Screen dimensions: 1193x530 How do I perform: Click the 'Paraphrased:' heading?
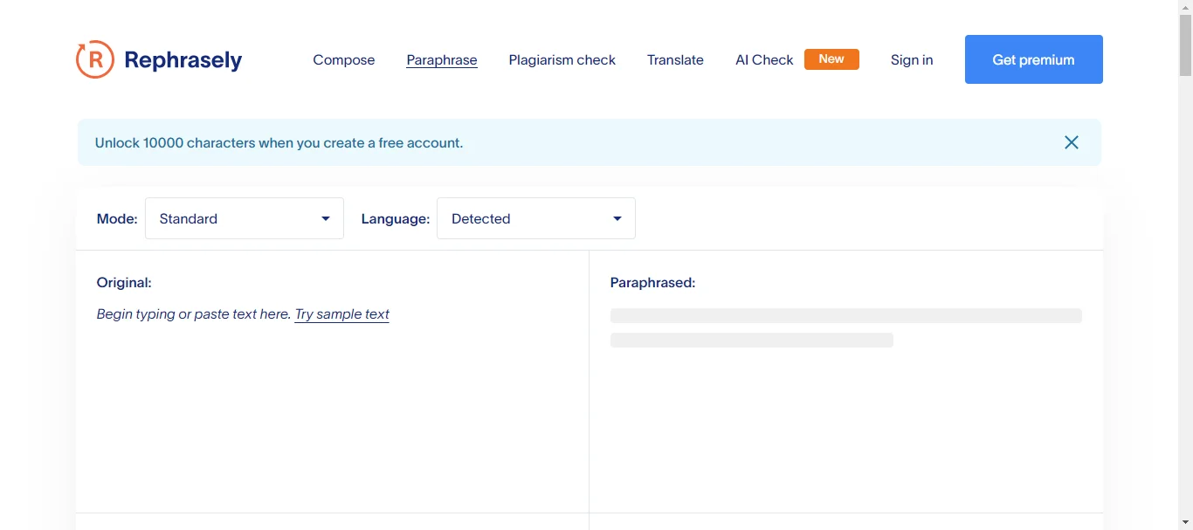652,282
